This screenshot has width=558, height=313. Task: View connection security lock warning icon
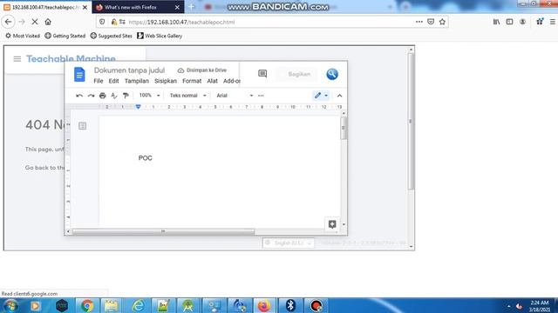click(114, 22)
